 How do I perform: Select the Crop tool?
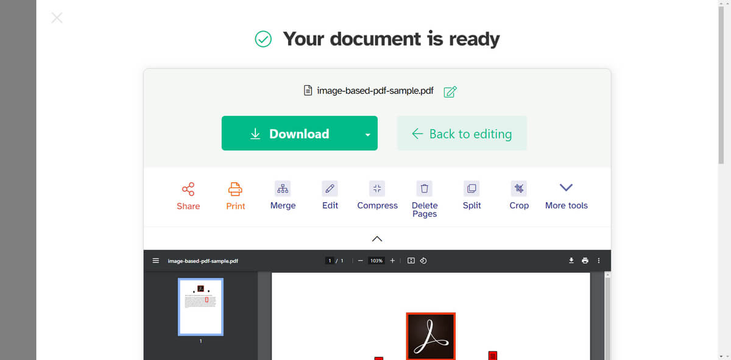click(518, 195)
